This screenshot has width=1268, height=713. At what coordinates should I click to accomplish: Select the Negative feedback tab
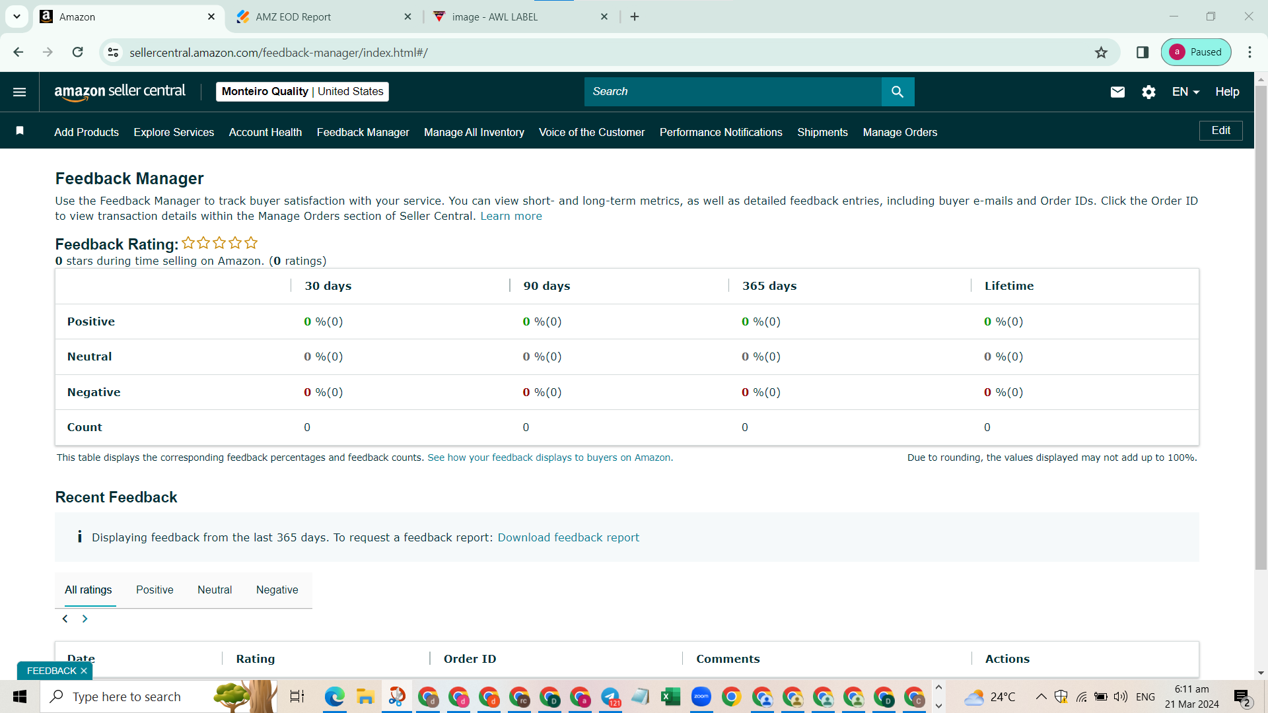coord(277,590)
